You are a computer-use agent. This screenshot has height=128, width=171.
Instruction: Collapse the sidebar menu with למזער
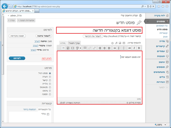164,87
